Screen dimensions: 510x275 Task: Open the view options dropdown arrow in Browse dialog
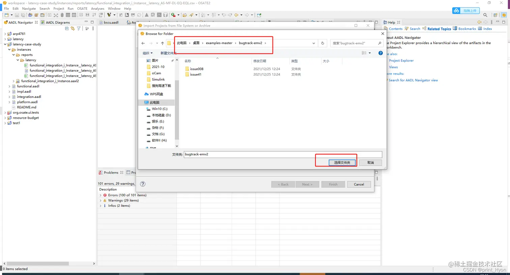(370, 53)
